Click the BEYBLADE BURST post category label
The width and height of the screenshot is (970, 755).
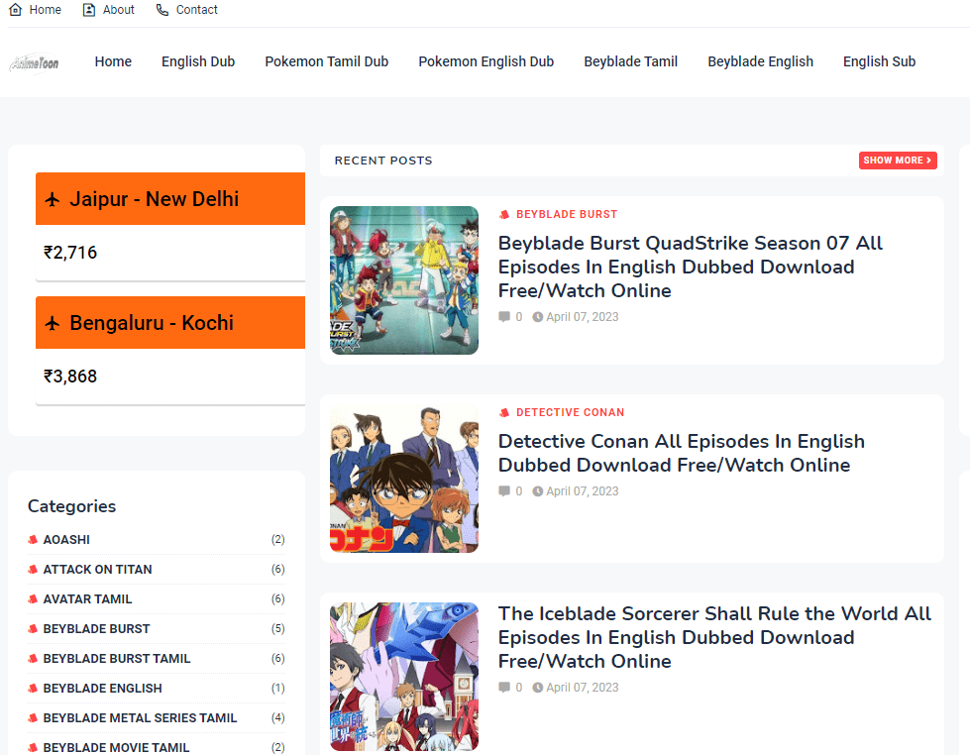click(x=567, y=215)
